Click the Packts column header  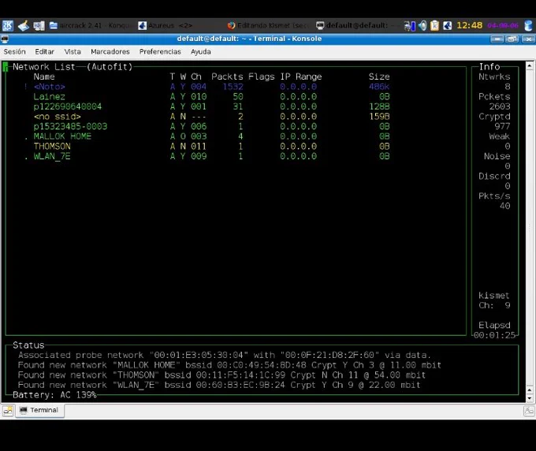pyautogui.click(x=227, y=76)
